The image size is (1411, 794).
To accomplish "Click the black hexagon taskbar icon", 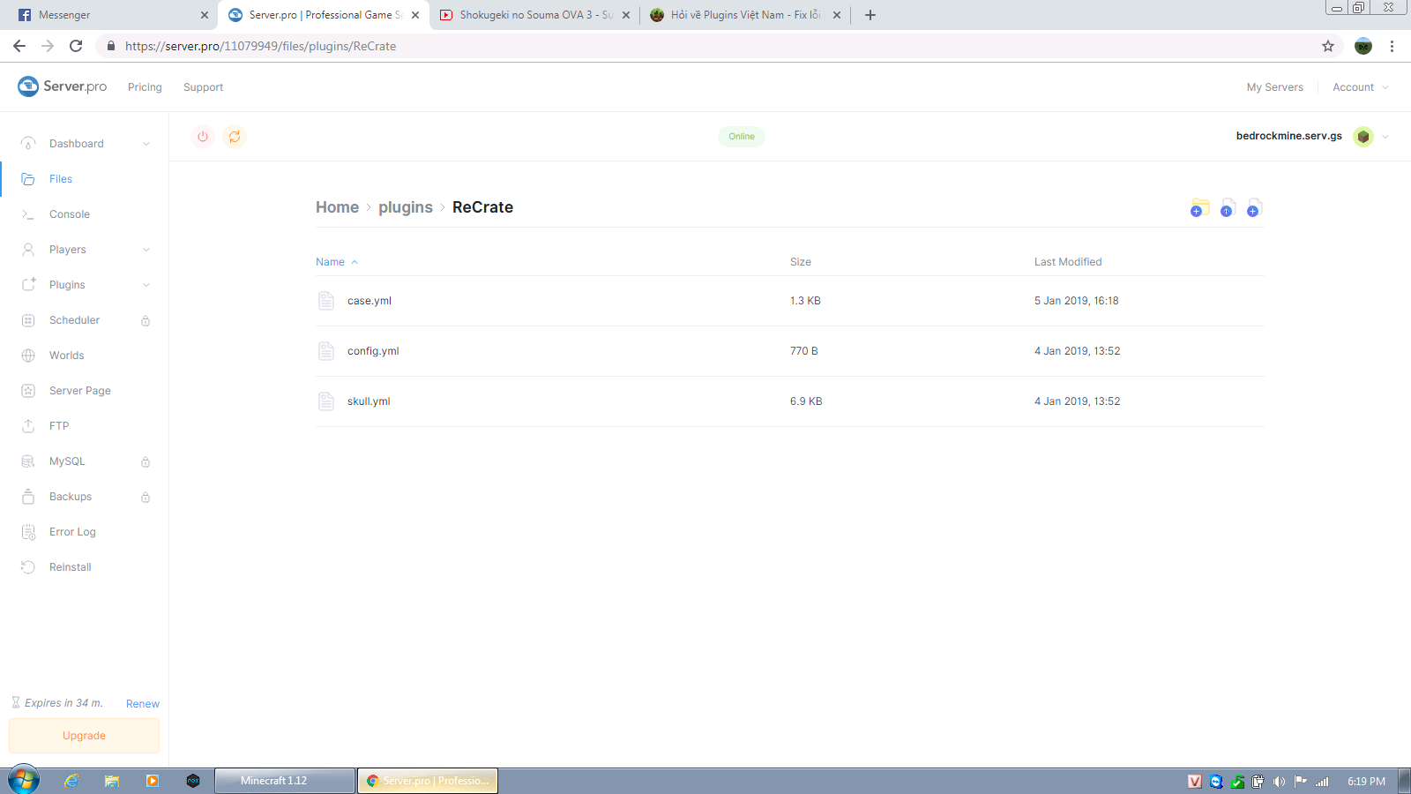I will (193, 781).
